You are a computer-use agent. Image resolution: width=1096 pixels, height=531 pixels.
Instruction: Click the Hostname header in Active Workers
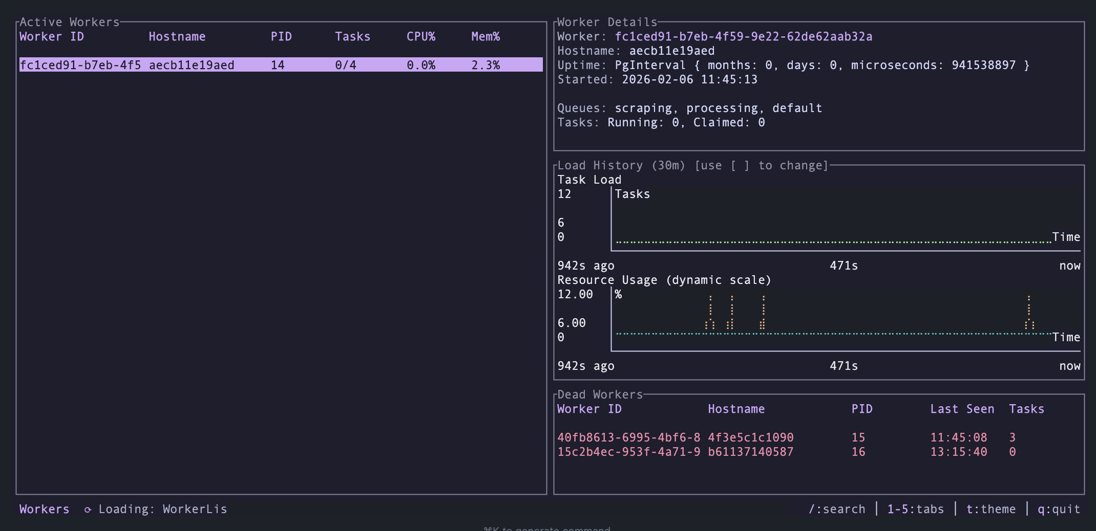177,37
